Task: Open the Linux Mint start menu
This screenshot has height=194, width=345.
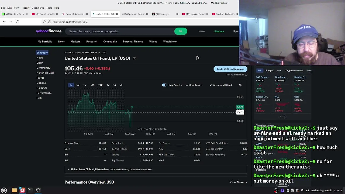Action: 4,190
